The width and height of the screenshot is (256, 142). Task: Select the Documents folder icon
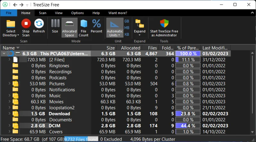pos(15,120)
